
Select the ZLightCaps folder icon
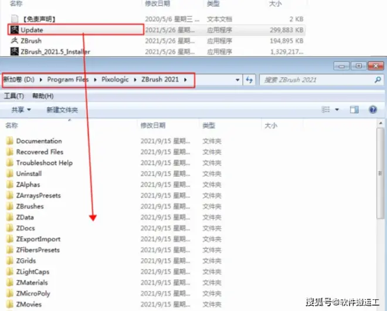pyautogui.click(x=10, y=272)
